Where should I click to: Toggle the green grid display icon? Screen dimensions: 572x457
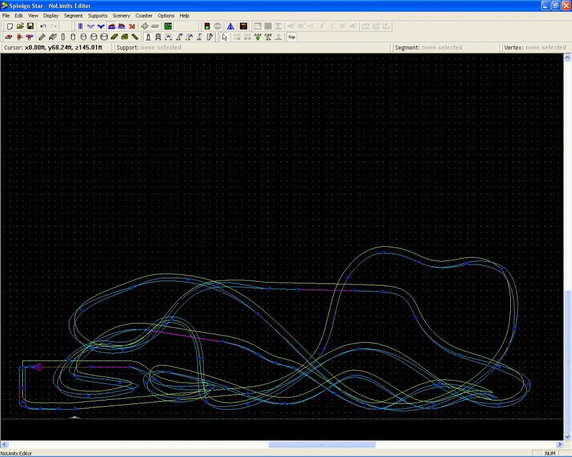[168, 26]
